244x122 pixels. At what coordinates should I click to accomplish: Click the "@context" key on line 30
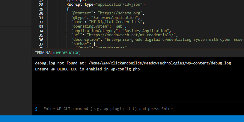pyautogui.click(x=82, y=13)
